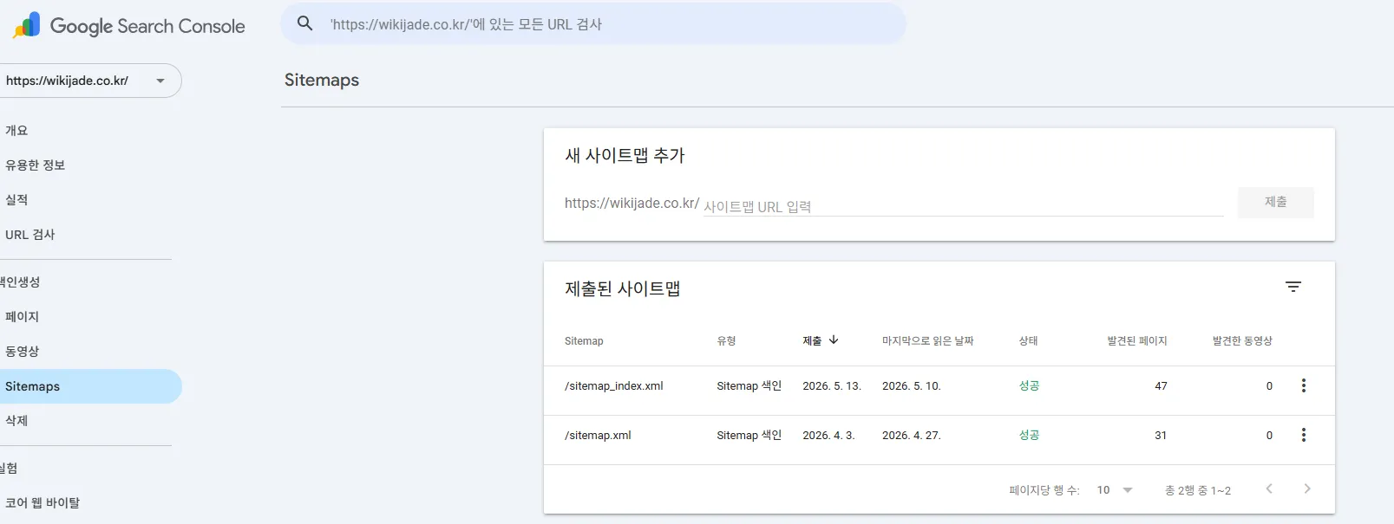This screenshot has width=1394, height=524.
Task: Open 개요 in the sidebar
Action: (16, 130)
